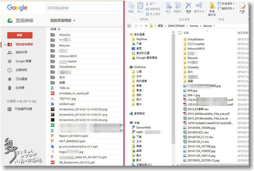254x171 pixels.
Task: Click the PDF icon of timetable_to_narita.pdf
Action: click(52, 93)
